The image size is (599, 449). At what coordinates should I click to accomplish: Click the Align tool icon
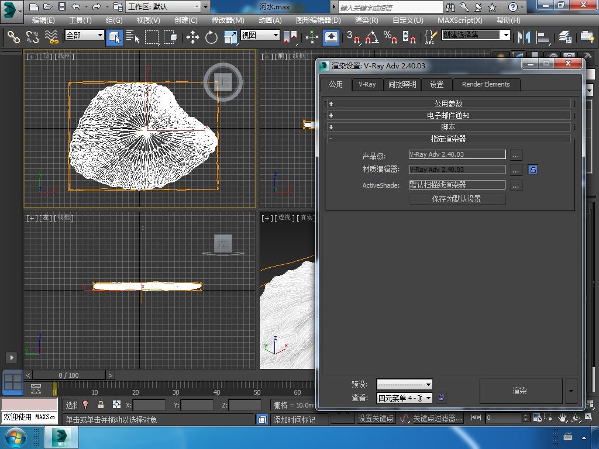[x=543, y=37]
